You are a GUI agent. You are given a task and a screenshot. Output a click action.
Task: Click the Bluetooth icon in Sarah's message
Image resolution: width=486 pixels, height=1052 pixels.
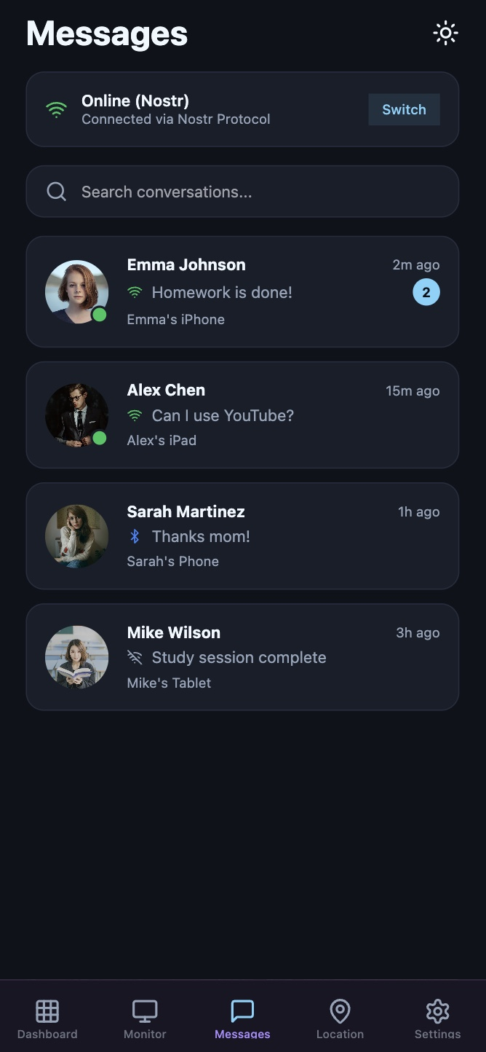click(135, 537)
